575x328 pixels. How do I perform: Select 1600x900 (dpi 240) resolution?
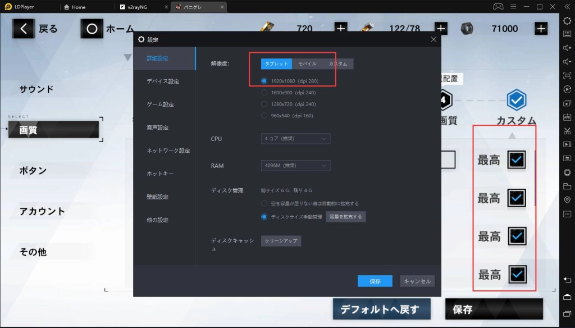[289, 93]
